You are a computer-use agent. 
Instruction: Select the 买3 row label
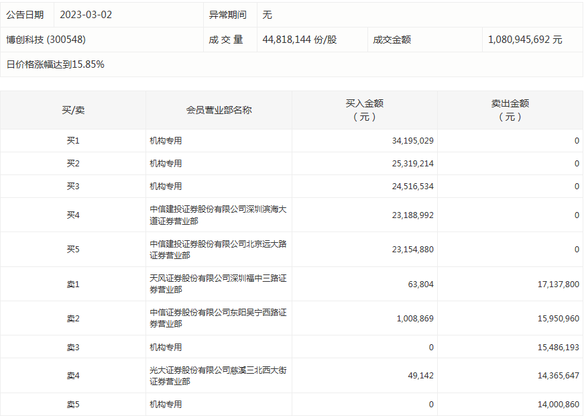click(73, 187)
